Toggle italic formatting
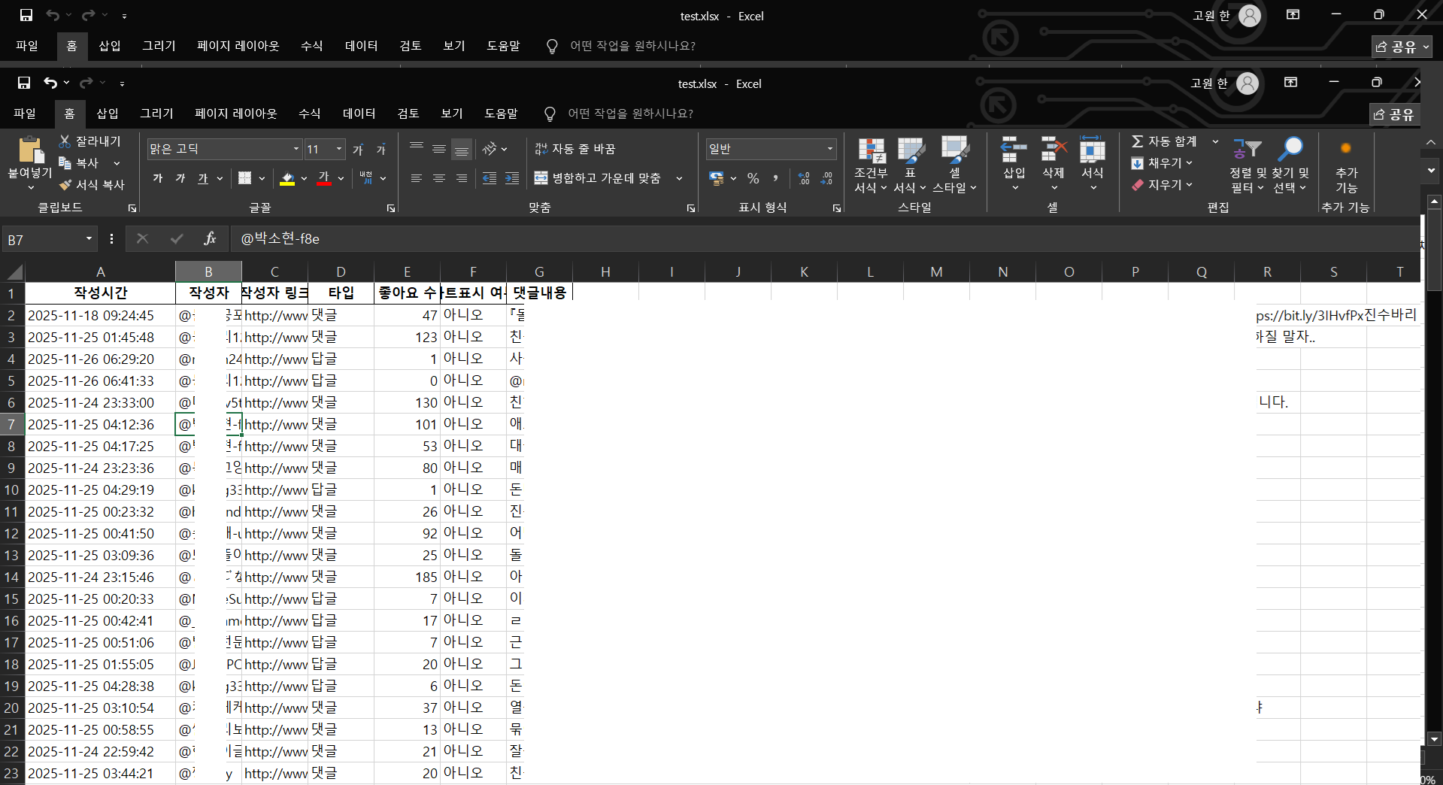This screenshot has width=1443, height=785. (180, 178)
